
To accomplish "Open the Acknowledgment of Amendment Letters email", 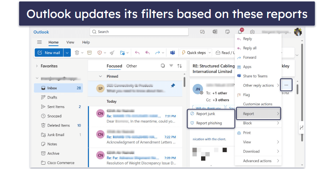I will [x=136, y=137].
